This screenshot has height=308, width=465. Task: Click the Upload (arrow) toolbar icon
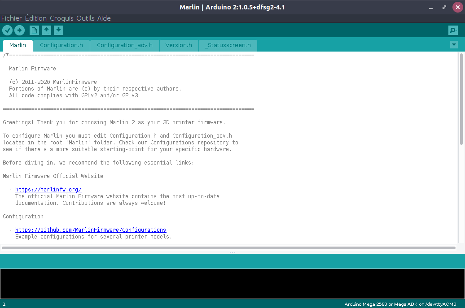20,30
